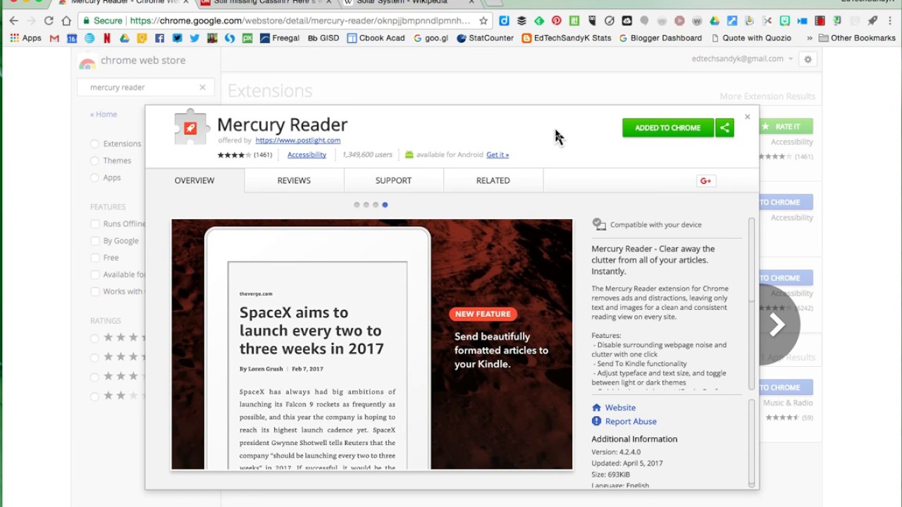The height and width of the screenshot is (507, 902).
Task: Click the Rate It button
Action: click(786, 127)
